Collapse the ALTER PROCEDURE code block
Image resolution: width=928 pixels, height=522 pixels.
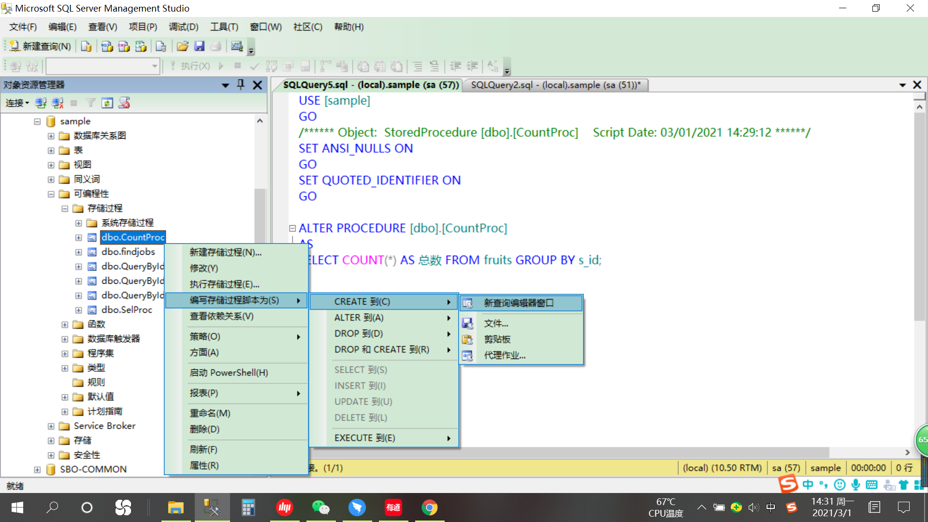[x=292, y=228]
